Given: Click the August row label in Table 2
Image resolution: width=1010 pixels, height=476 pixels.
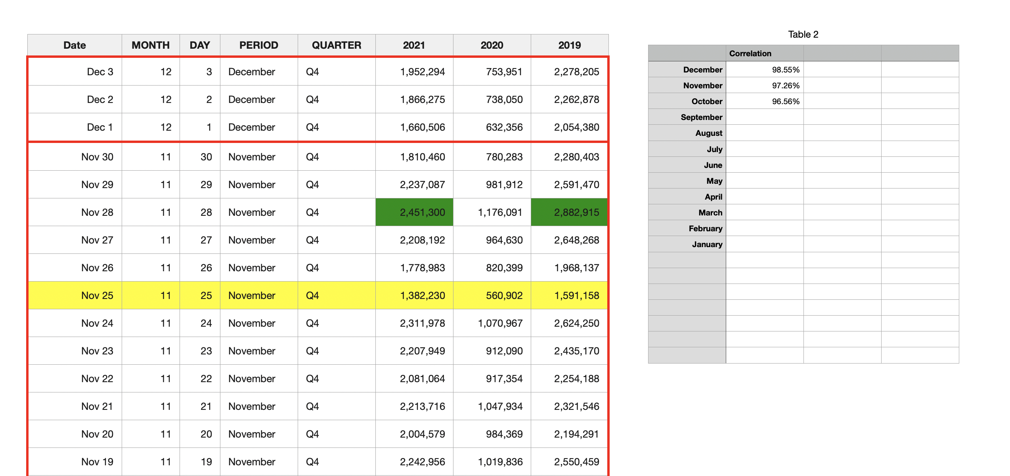Looking at the screenshot, I should click(x=687, y=133).
